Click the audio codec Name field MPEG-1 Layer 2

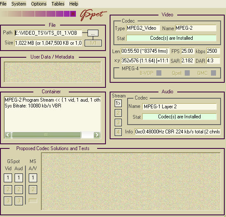(x=179, y=107)
